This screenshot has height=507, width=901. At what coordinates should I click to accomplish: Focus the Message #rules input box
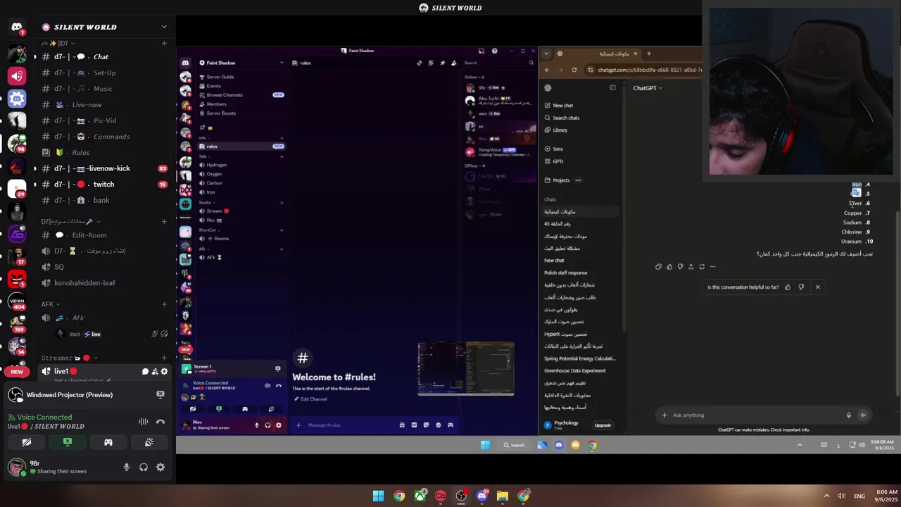point(348,425)
